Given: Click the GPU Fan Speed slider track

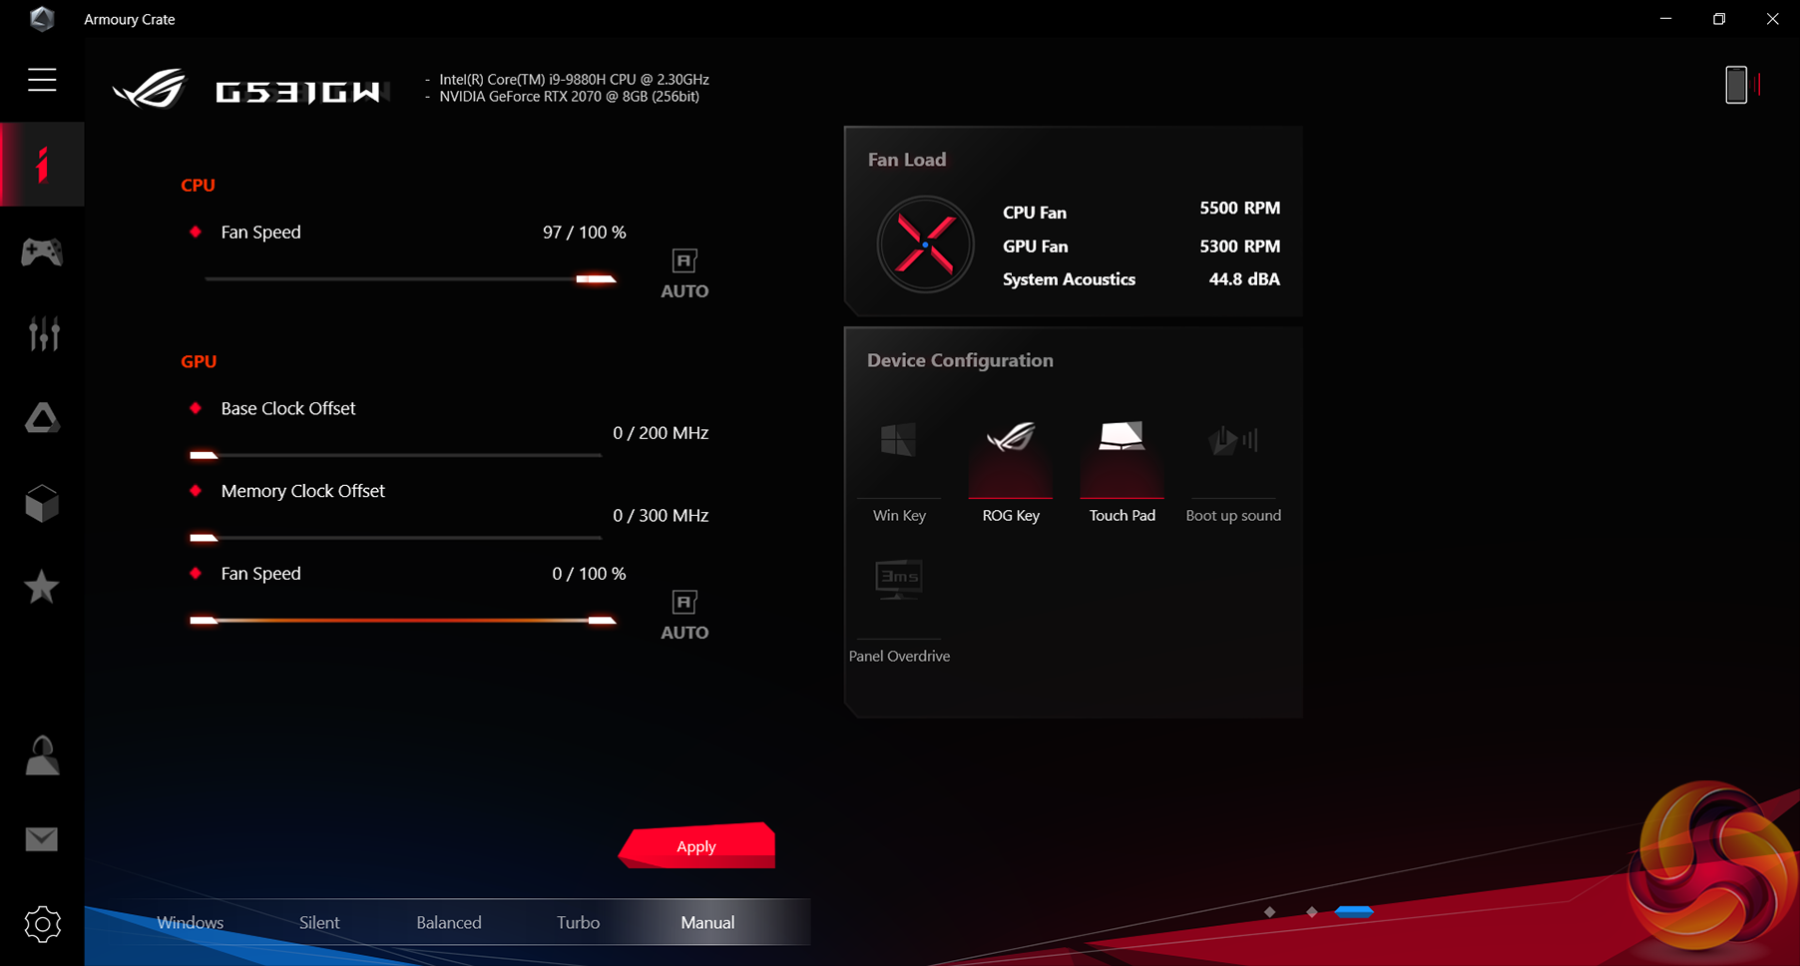Looking at the screenshot, I should click(x=403, y=621).
